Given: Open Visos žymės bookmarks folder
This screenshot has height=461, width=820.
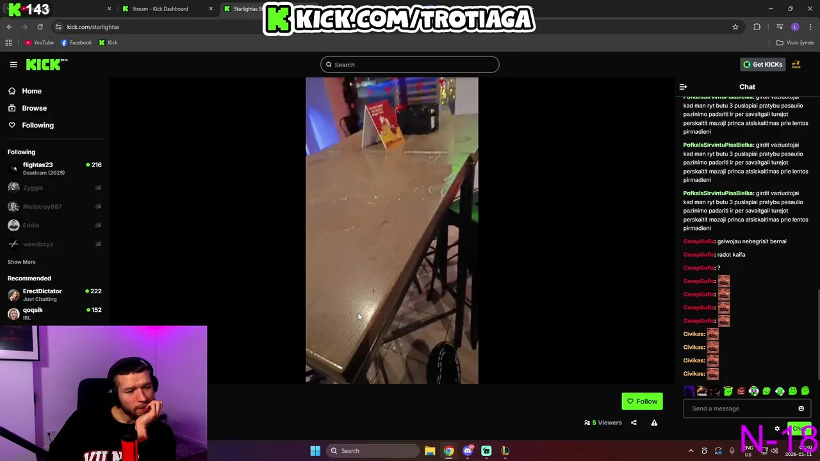Looking at the screenshot, I should 795,43.
